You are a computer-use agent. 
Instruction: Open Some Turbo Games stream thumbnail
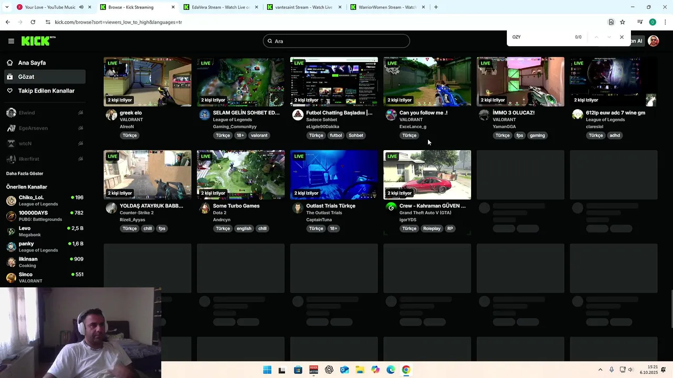(x=241, y=175)
